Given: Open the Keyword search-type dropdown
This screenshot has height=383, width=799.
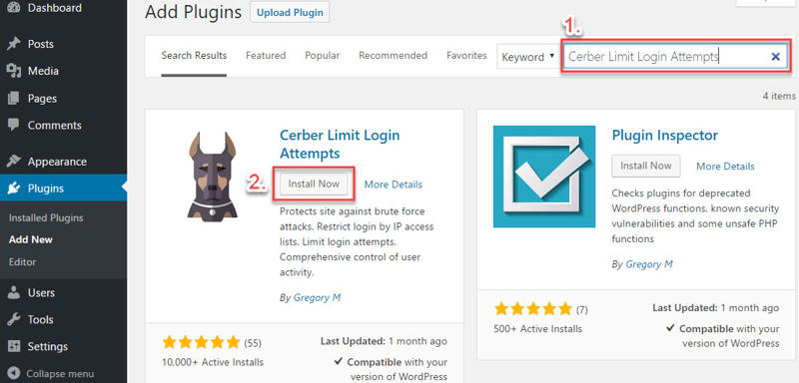Looking at the screenshot, I should 528,57.
